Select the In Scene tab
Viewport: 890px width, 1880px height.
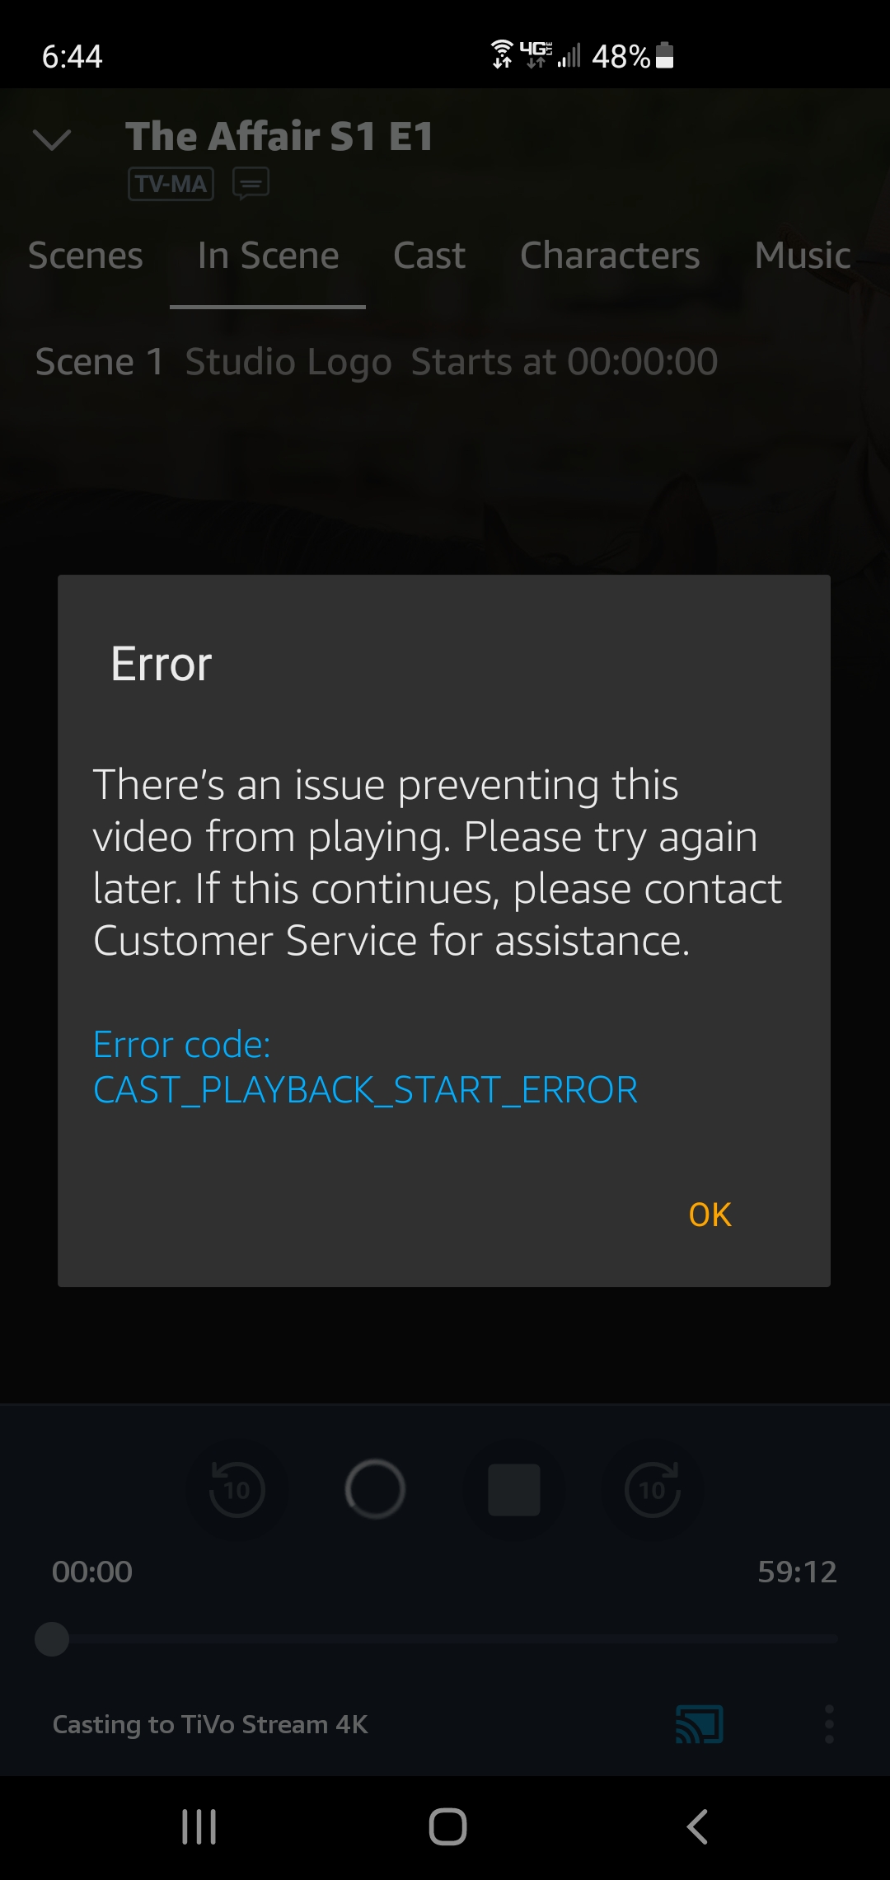pyautogui.click(x=268, y=256)
